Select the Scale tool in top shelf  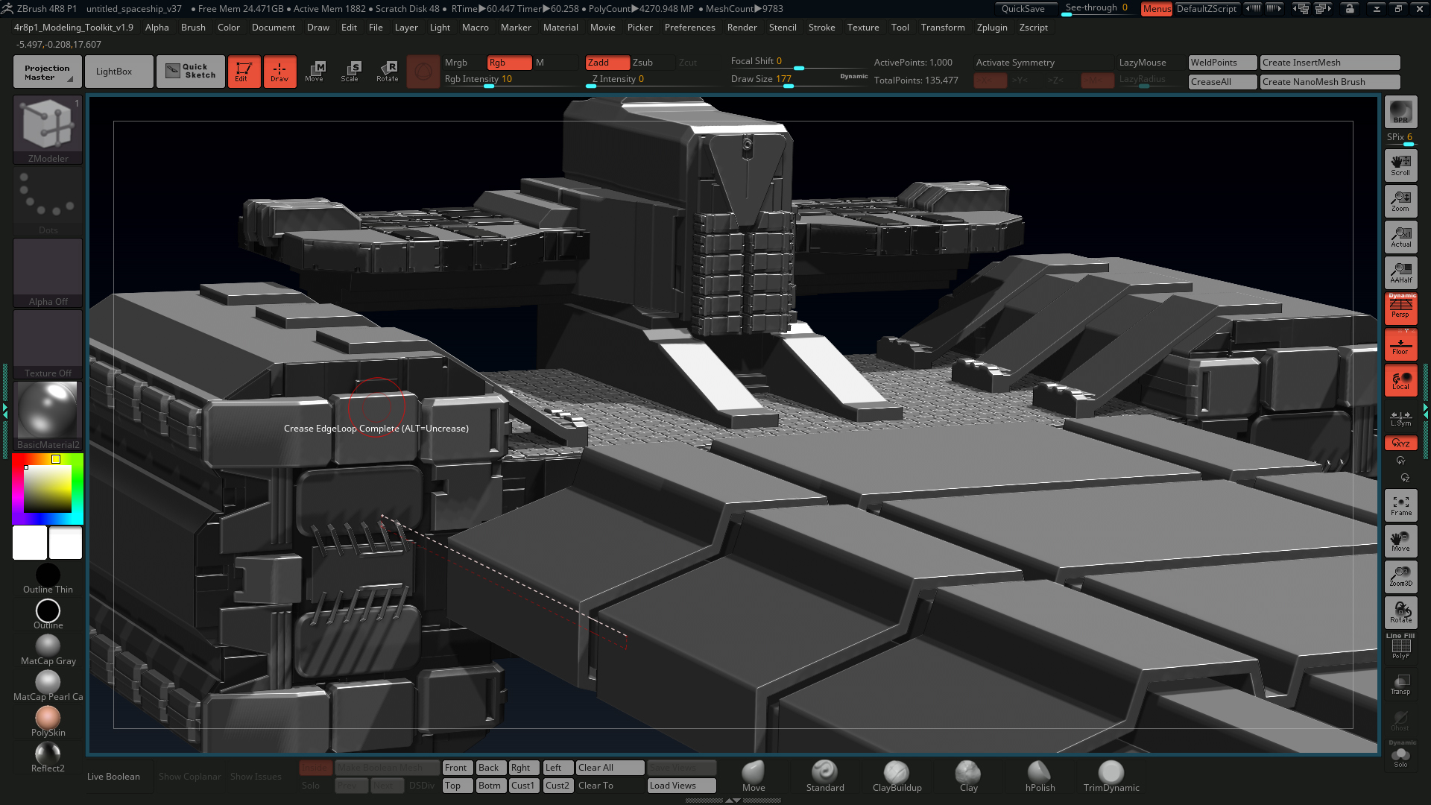click(x=350, y=72)
